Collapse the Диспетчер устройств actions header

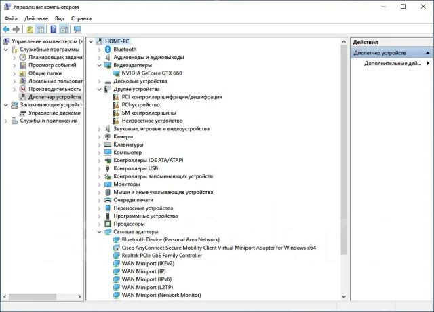point(428,53)
